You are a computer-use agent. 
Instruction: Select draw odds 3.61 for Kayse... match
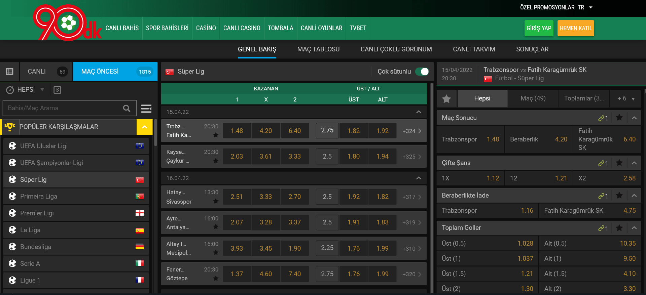tap(266, 157)
